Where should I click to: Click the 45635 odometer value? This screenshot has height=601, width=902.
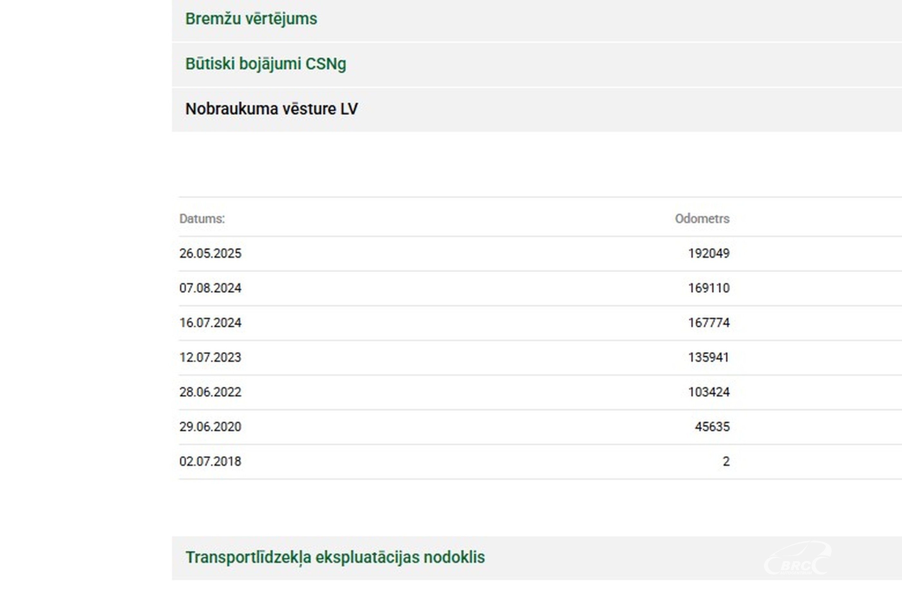(712, 427)
